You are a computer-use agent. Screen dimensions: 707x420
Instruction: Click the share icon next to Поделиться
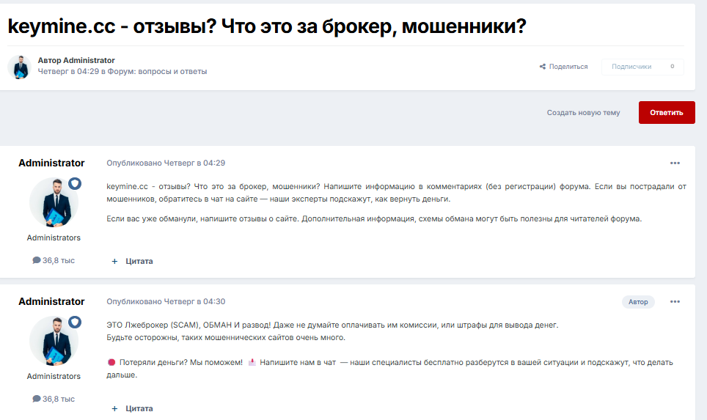click(543, 67)
